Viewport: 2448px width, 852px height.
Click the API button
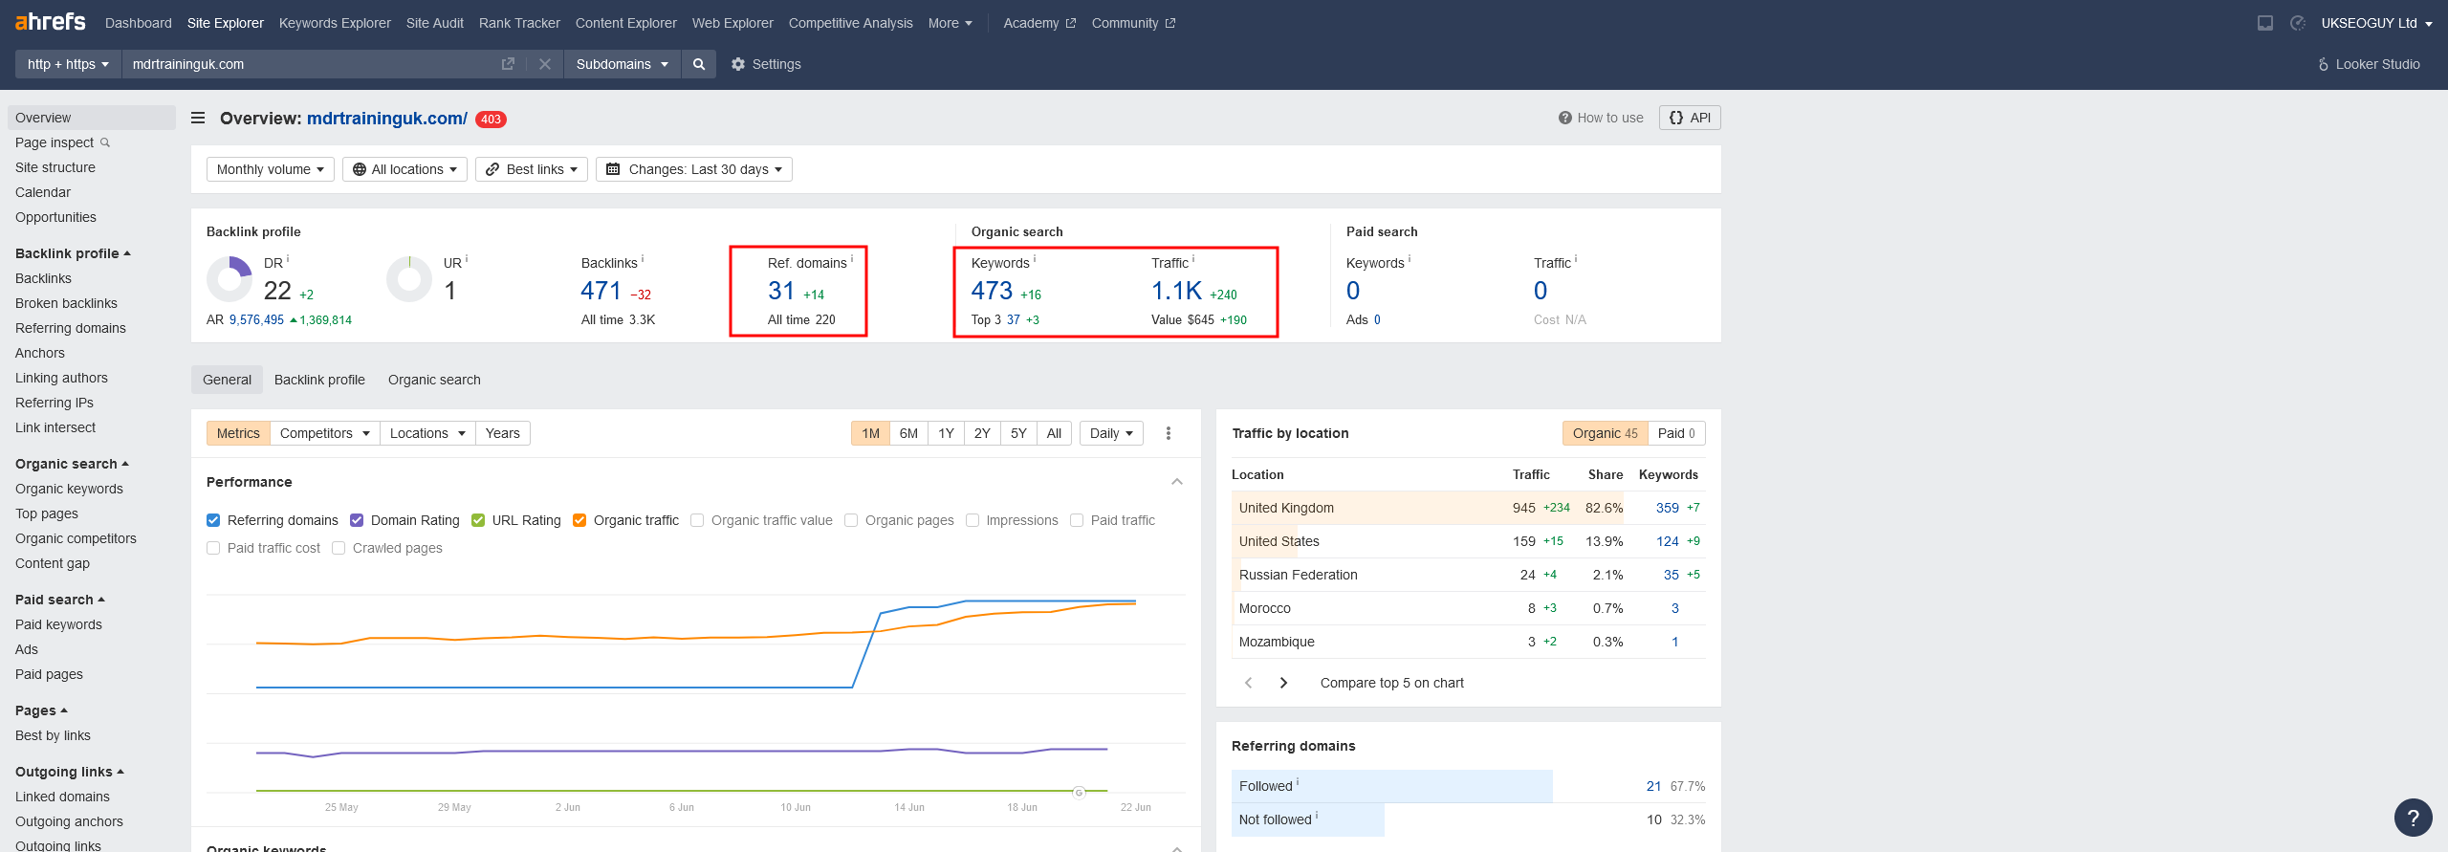pos(1690,118)
